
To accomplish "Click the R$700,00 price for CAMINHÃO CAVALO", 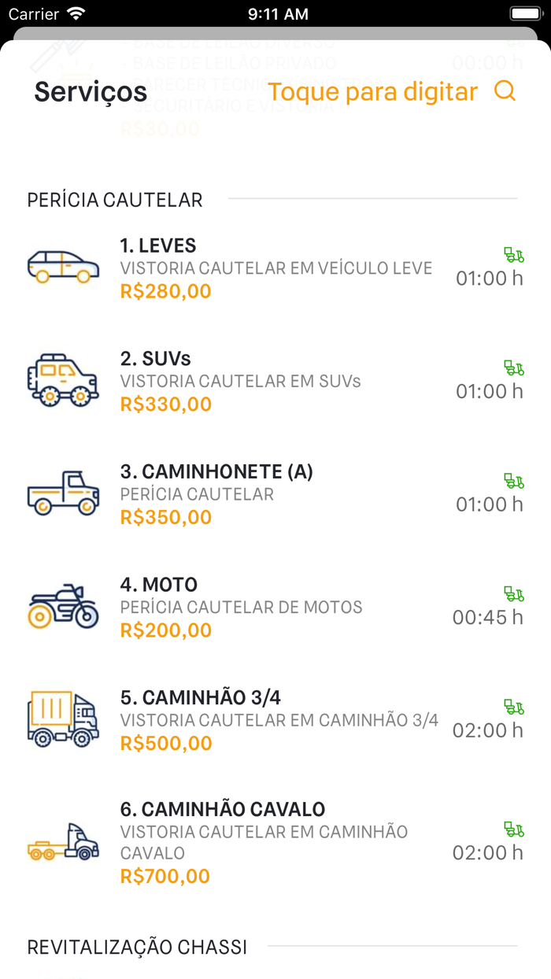I will pos(165,875).
